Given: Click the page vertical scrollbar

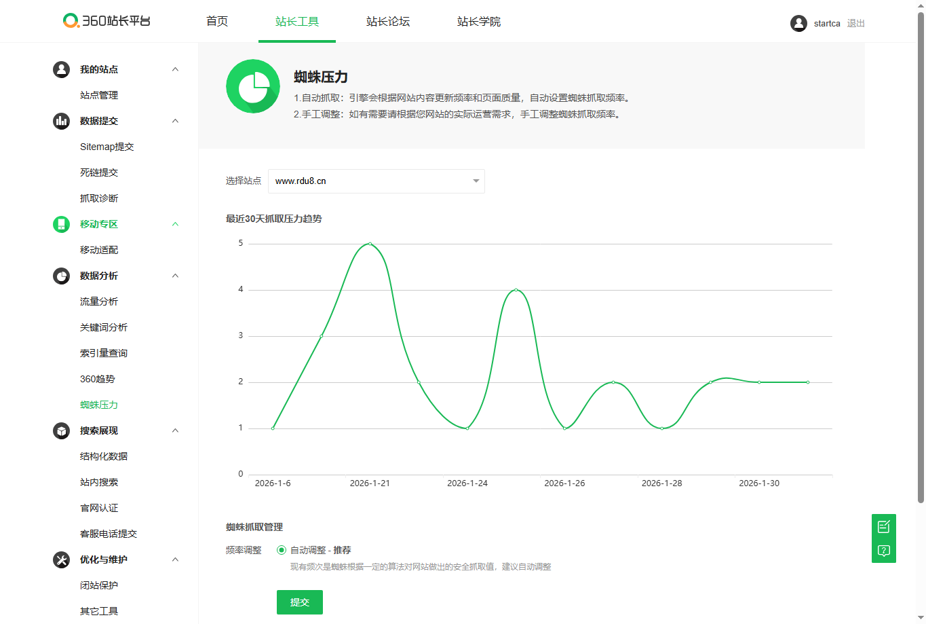Looking at the screenshot, I should pos(921,258).
